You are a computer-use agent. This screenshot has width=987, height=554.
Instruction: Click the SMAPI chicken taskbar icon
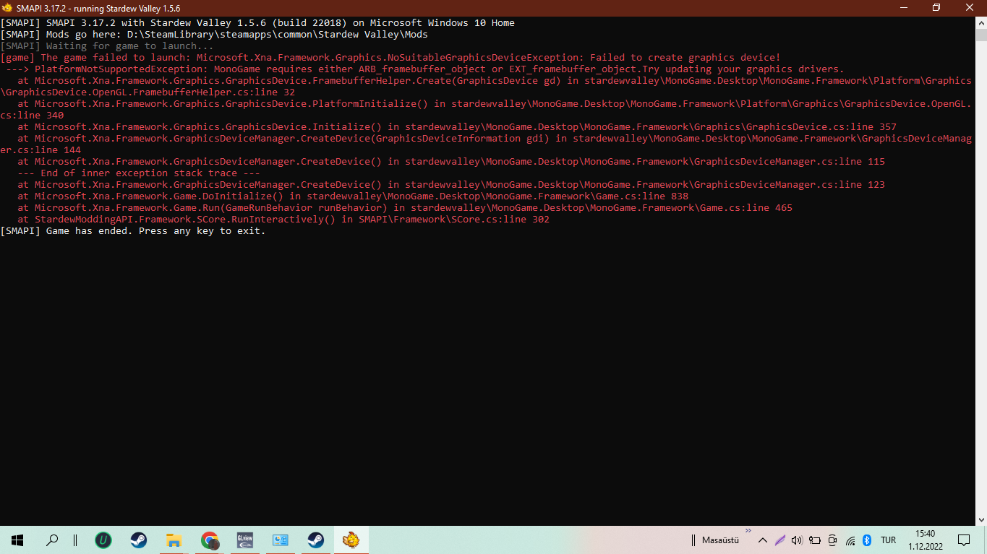coord(351,540)
